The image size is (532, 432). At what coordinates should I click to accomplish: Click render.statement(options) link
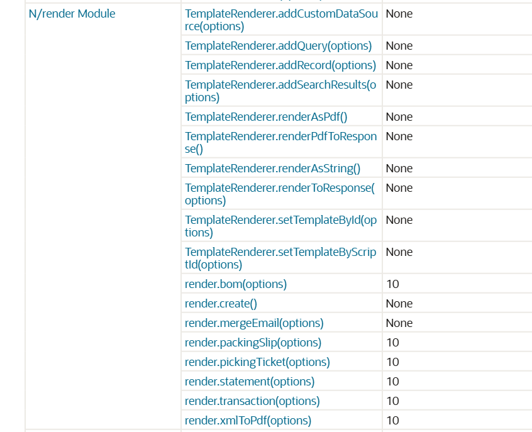[x=250, y=382]
